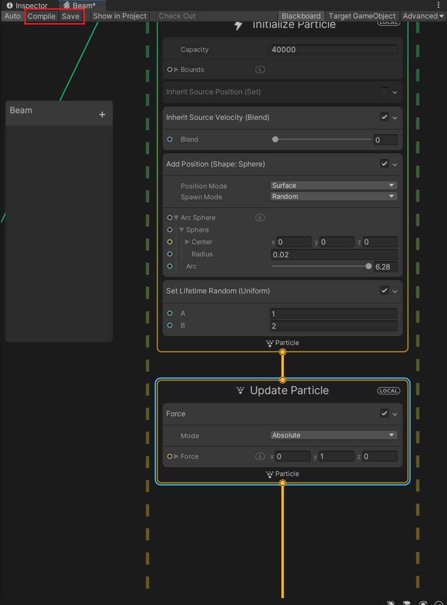
Task: Toggle the Target GameObject panel button
Action: pos(362,16)
